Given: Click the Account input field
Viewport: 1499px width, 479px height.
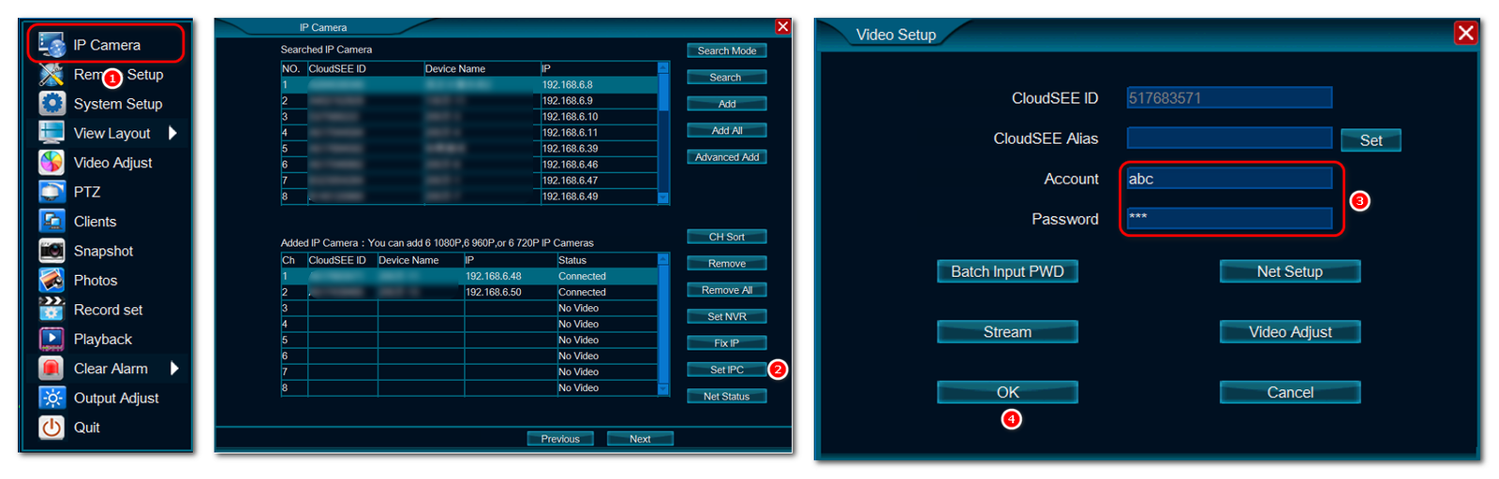Looking at the screenshot, I should pos(1228,179).
